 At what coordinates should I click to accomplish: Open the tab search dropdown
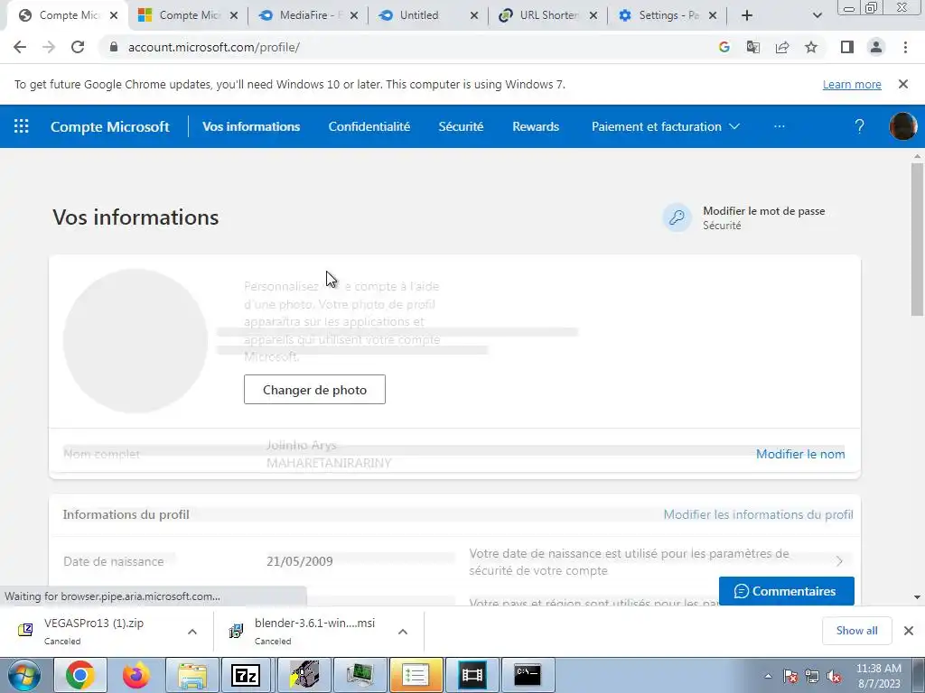coord(817,15)
